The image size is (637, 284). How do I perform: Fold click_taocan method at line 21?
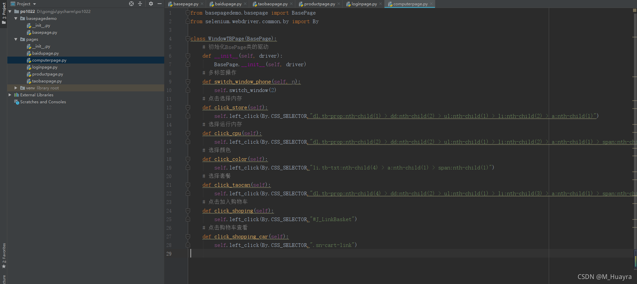point(188,185)
